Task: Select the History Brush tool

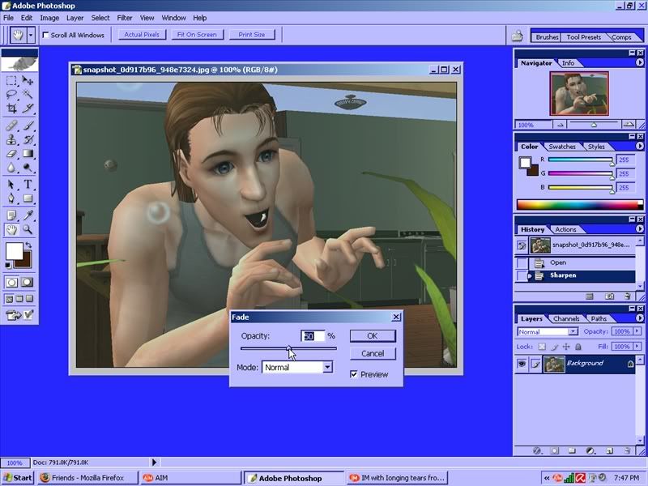Action: click(x=28, y=139)
